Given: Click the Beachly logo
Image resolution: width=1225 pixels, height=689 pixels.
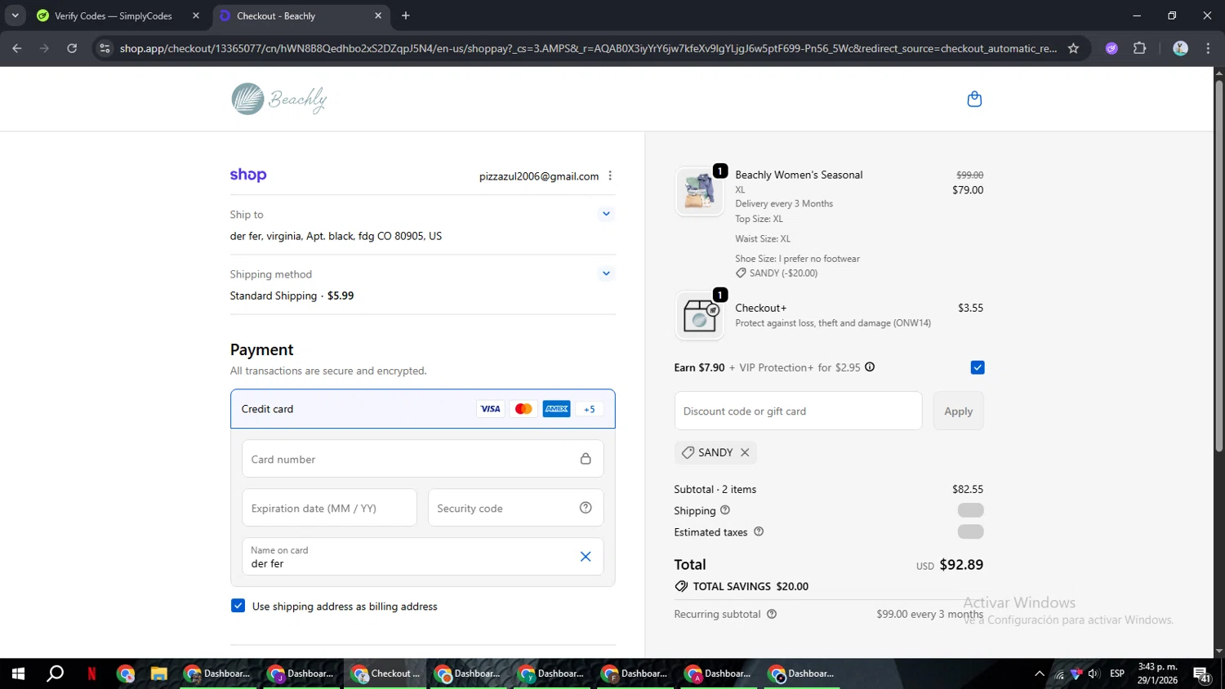Looking at the screenshot, I should (x=279, y=99).
